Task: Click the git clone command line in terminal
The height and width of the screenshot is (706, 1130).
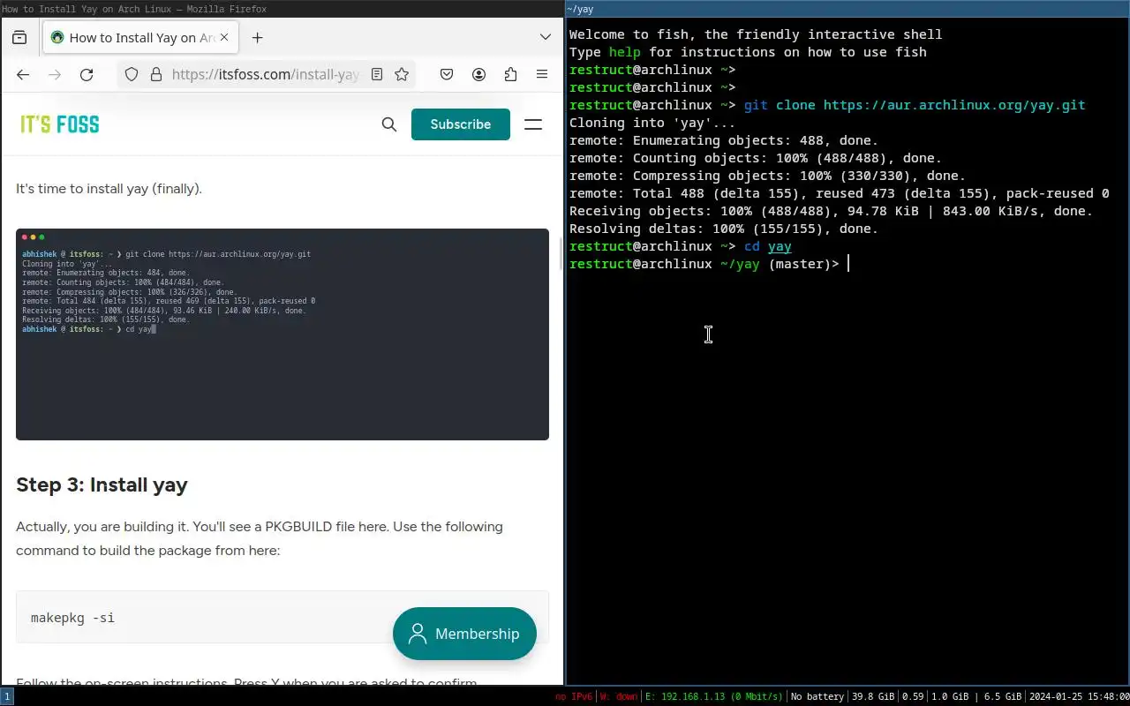Action: (x=915, y=105)
